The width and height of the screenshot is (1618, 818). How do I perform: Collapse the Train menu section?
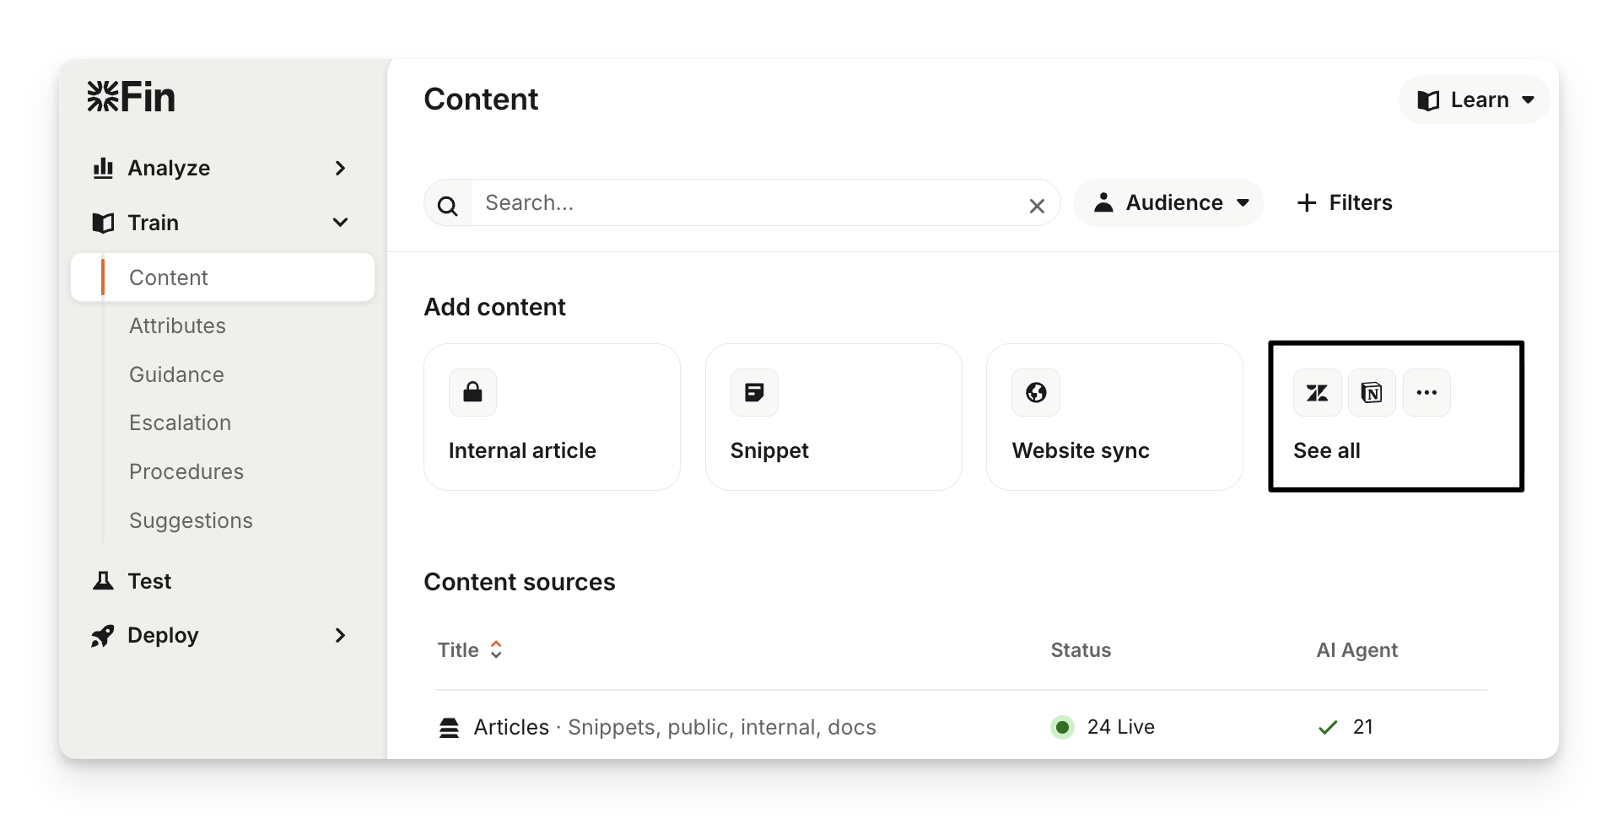tap(339, 223)
